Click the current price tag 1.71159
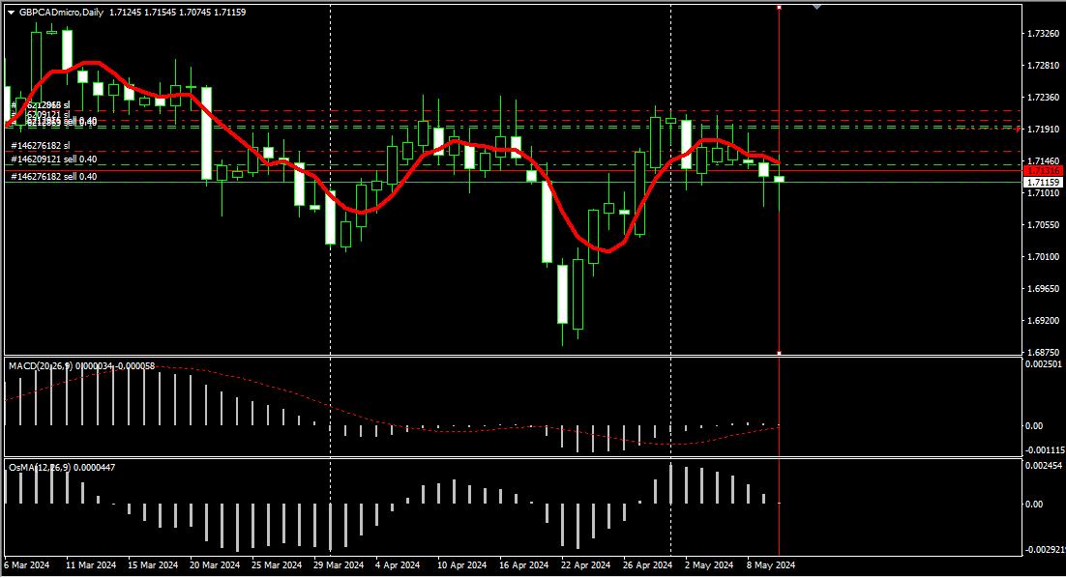Screen dimensions: 1066x578 tap(1043, 182)
